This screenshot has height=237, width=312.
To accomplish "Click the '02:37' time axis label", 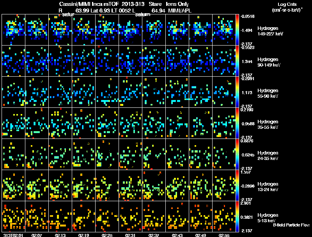I will pos(154,235).
